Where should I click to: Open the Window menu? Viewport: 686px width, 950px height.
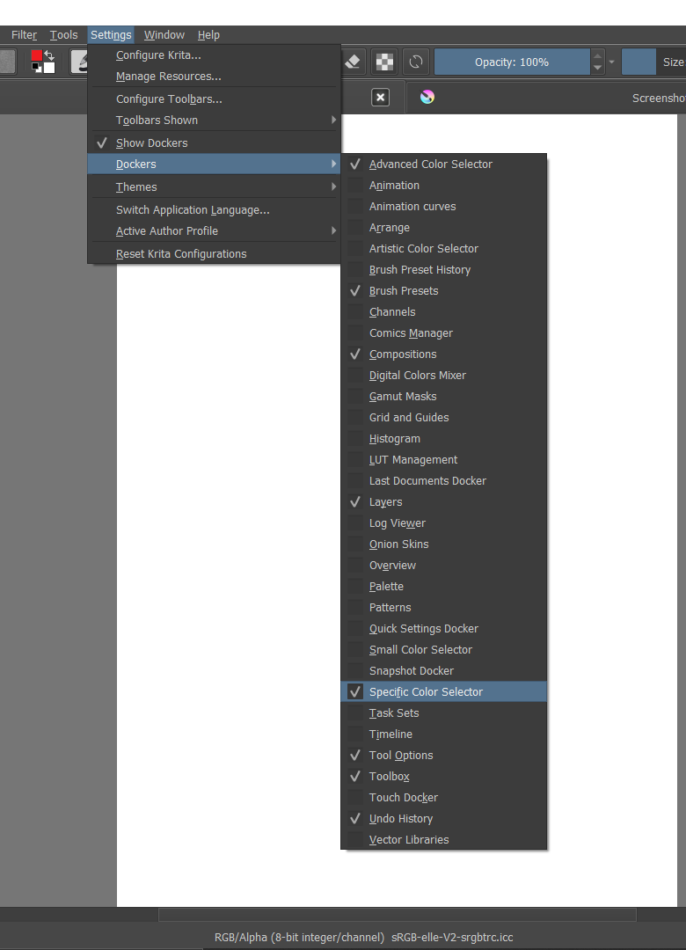[164, 35]
